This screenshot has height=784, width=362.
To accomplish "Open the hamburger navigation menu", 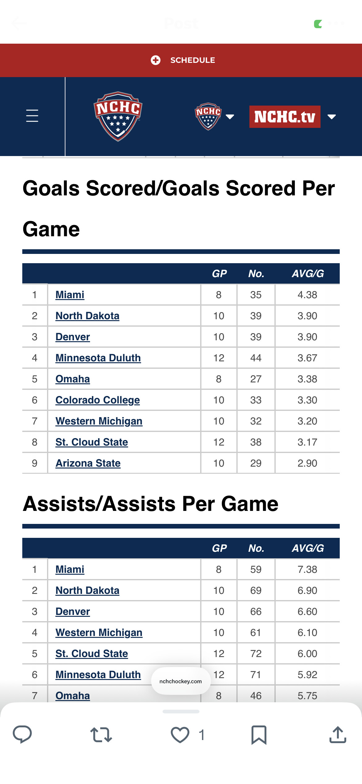I will (x=32, y=116).
